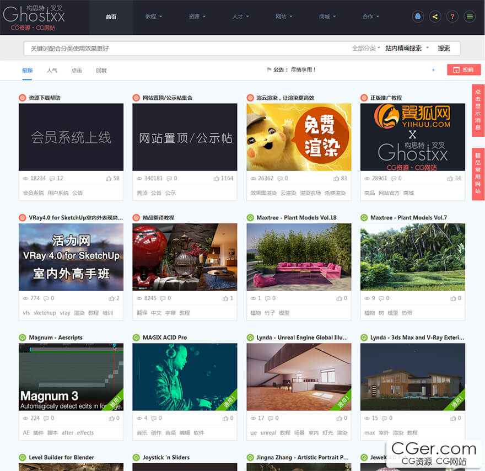
Task: Click comment icon on 精品翻译教程 card
Action: pos(163,298)
